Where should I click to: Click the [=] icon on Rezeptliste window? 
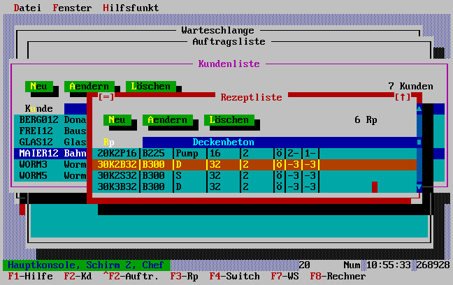click(x=106, y=97)
